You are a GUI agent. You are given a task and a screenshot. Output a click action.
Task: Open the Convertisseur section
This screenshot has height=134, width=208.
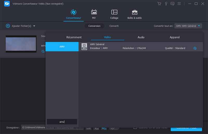73,15
